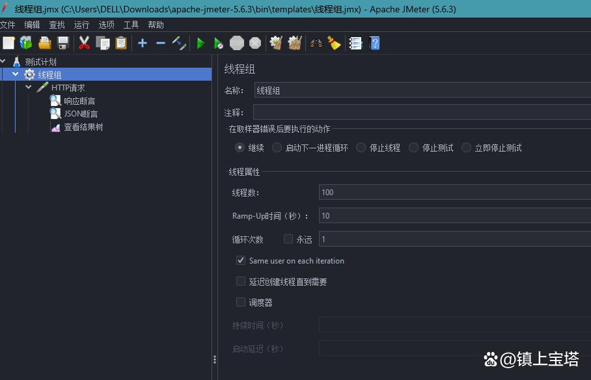
Task: Select JSON断言 label in the tree
Action: [81, 114]
